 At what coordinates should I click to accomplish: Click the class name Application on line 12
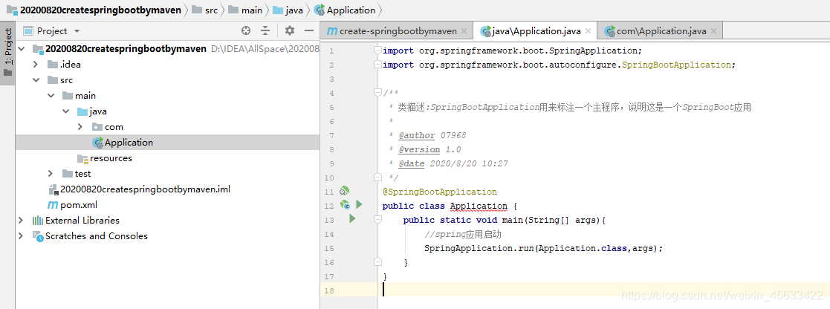tap(479, 206)
